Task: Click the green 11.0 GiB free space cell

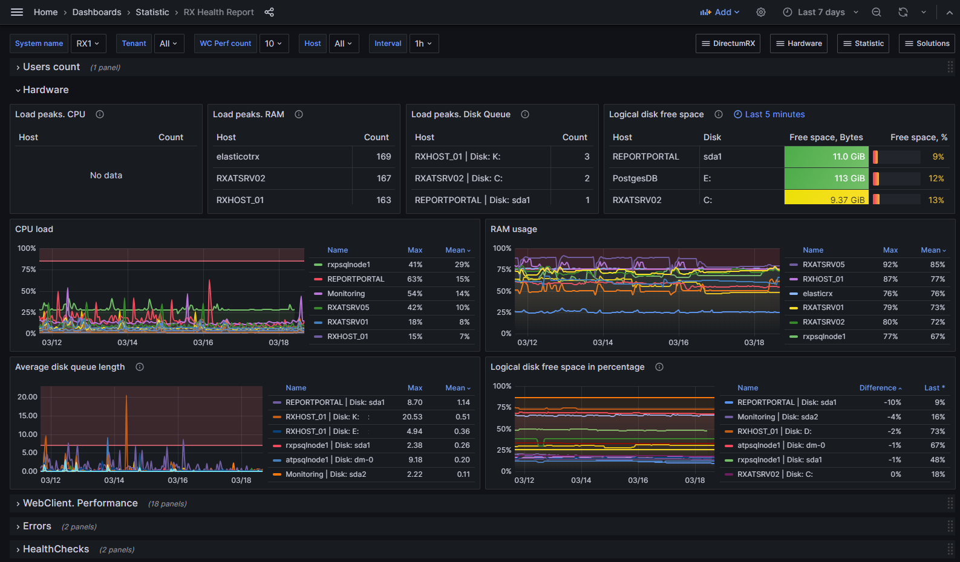Action: (x=826, y=157)
